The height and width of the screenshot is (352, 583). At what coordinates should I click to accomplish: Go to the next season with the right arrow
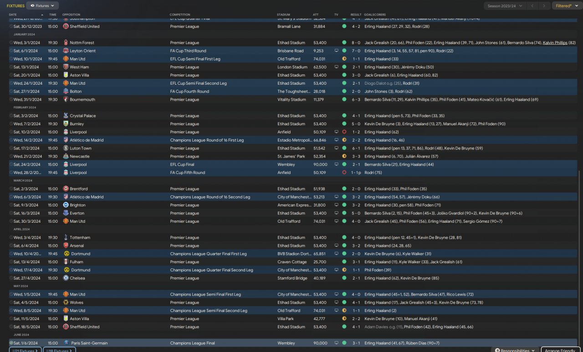[x=544, y=6]
